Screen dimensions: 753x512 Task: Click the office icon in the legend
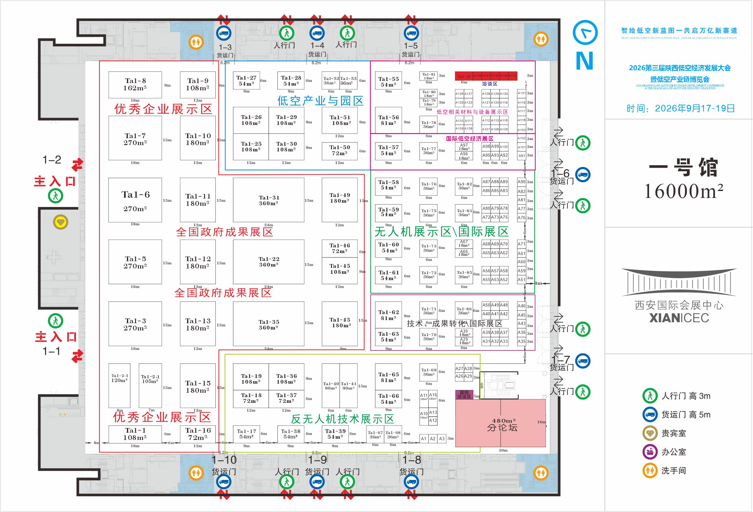click(650, 452)
